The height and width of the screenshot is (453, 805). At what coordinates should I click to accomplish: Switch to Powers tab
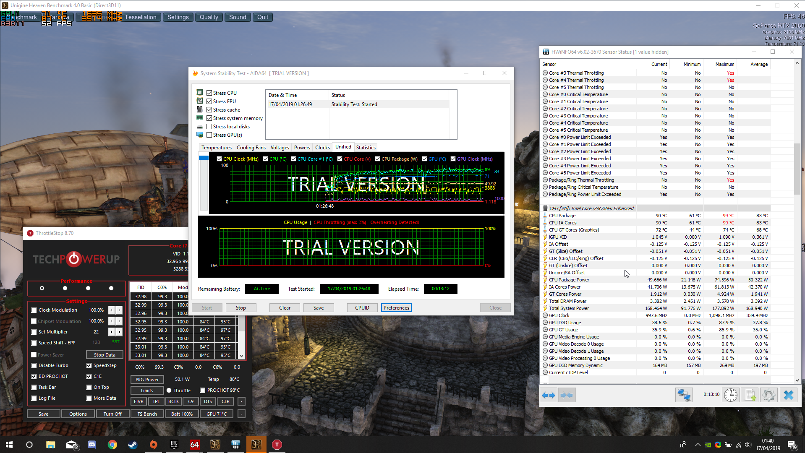(302, 148)
